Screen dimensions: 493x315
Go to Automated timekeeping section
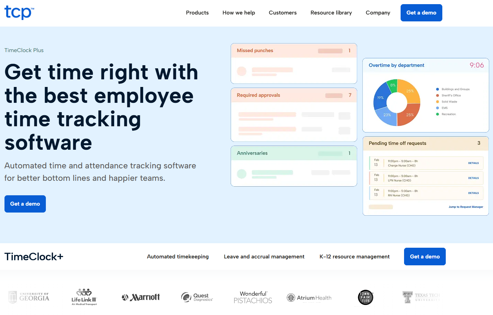[x=178, y=257]
